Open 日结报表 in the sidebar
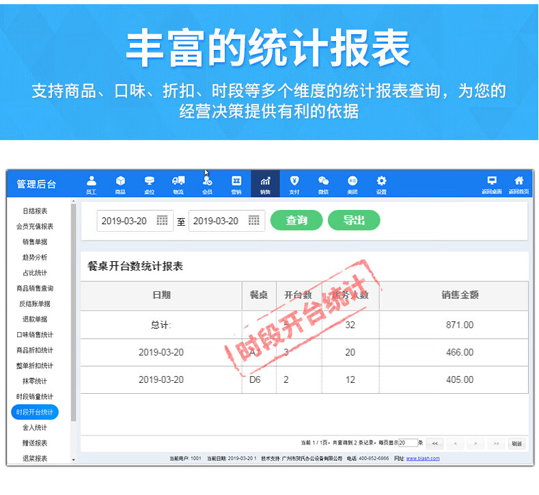 coord(35,211)
